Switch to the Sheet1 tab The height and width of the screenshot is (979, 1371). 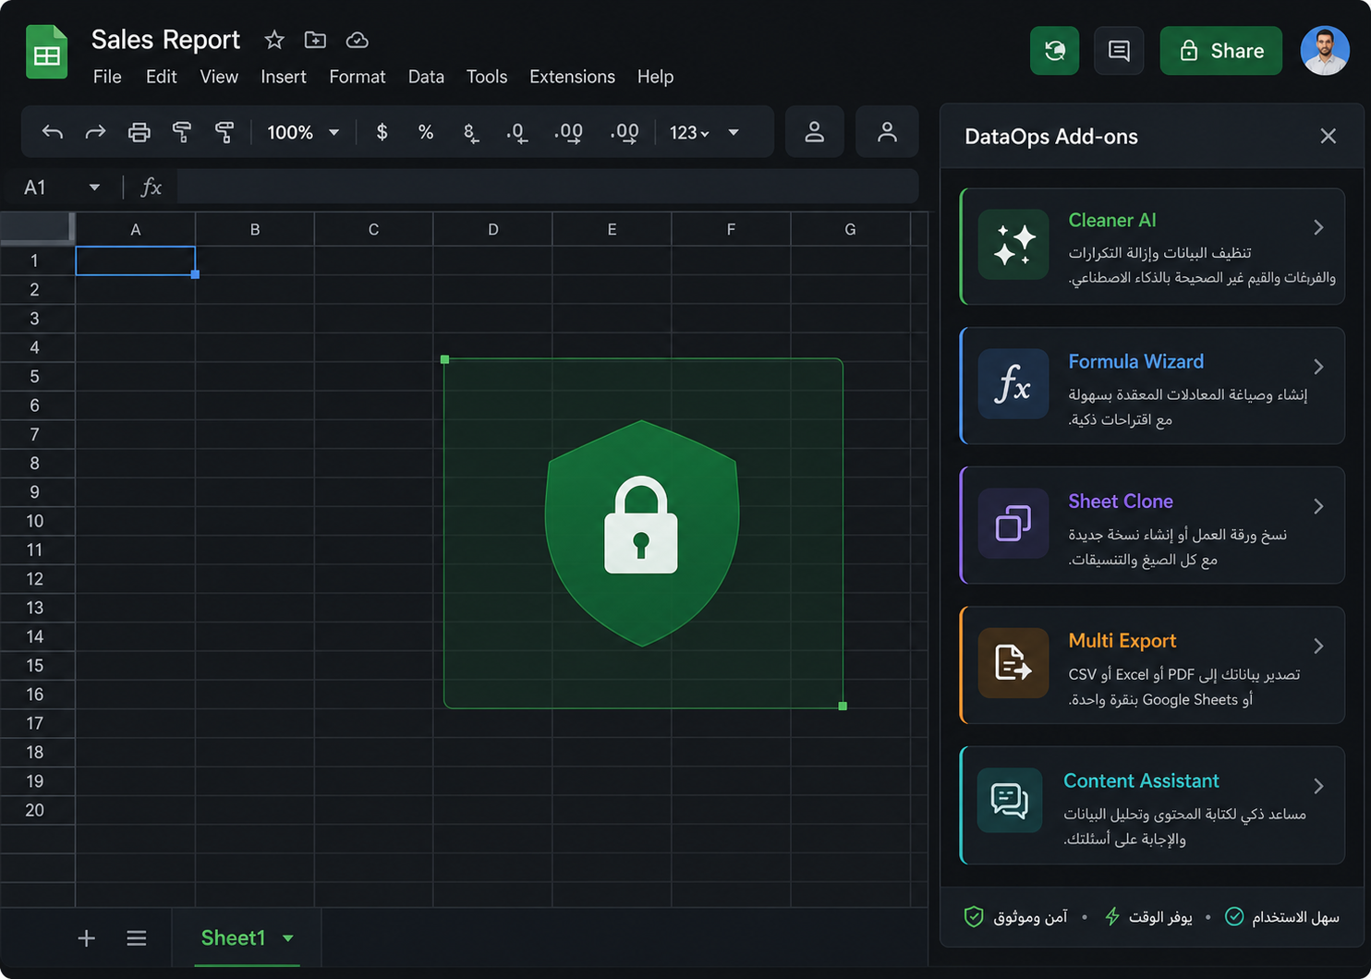click(x=233, y=938)
